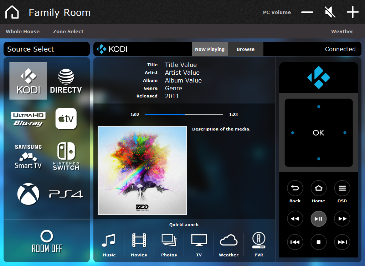Open Zone Select
Image resolution: width=365 pixels, height=266 pixels.
[68, 31]
